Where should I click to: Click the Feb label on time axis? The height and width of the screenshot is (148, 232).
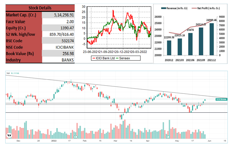click(x=84, y=141)
